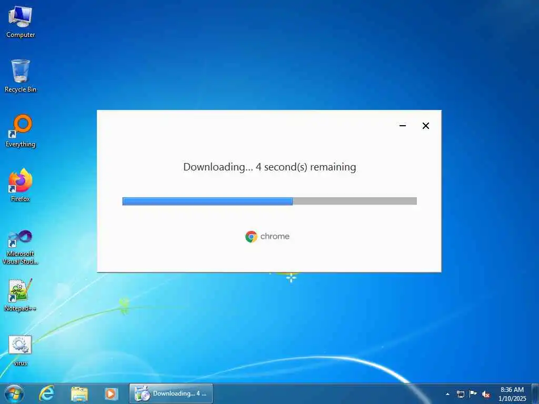This screenshot has height=404, width=539.
Task: Minimize the Chrome installer window
Action: point(403,126)
